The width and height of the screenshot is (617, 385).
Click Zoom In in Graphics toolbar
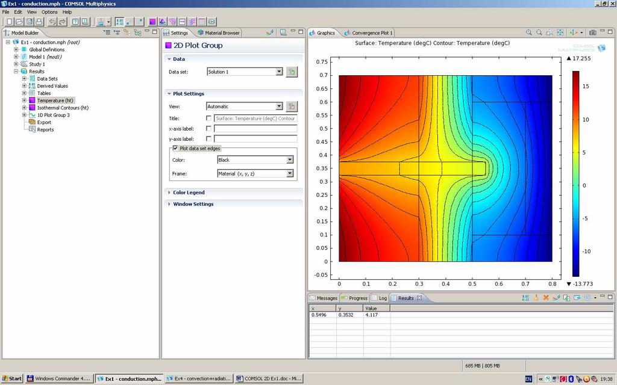click(x=529, y=32)
